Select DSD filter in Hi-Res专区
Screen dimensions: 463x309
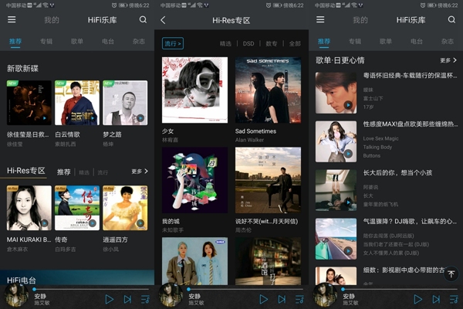[x=248, y=44]
